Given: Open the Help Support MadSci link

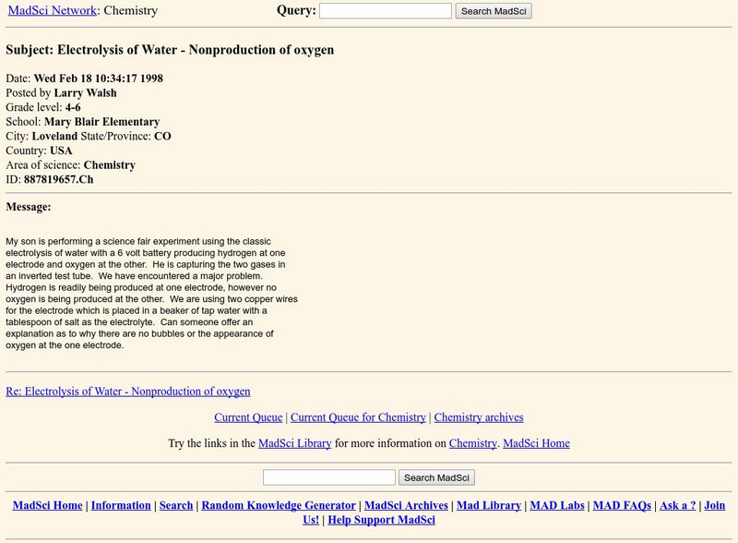Looking at the screenshot, I should point(381,520).
